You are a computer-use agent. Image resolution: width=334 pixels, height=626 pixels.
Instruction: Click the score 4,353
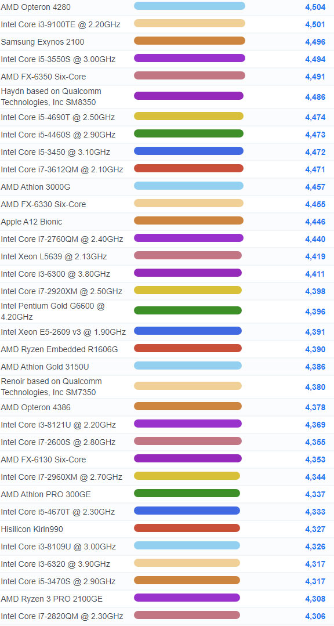315,460
